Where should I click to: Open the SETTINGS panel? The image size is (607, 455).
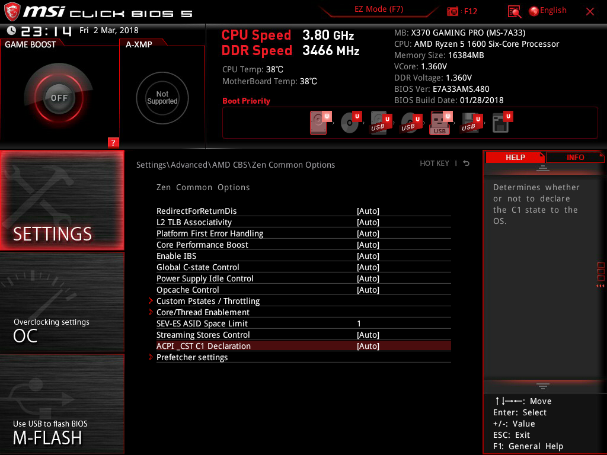coord(62,200)
